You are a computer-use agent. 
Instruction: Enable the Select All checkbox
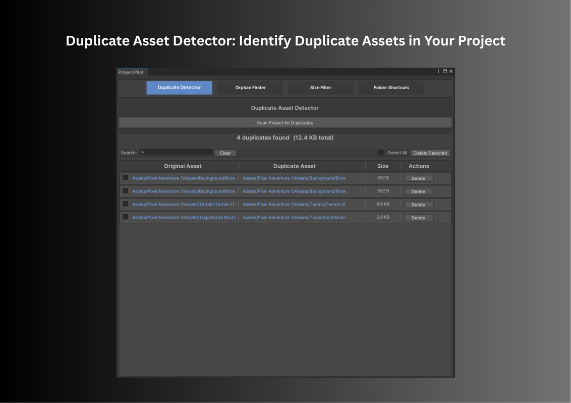tap(381, 153)
